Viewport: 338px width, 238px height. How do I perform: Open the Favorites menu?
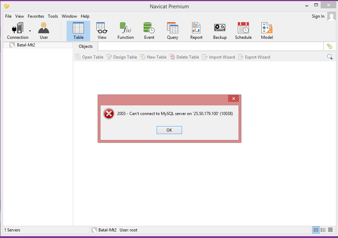(x=36, y=16)
